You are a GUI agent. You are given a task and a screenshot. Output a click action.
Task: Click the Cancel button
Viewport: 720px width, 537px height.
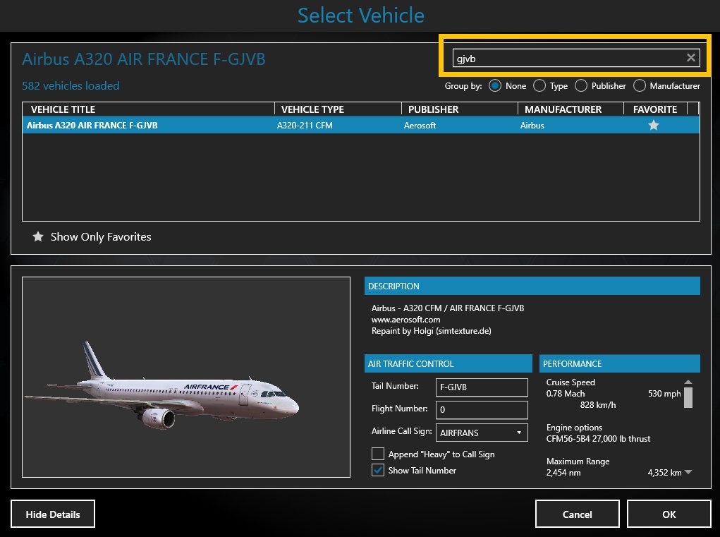coord(577,514)
